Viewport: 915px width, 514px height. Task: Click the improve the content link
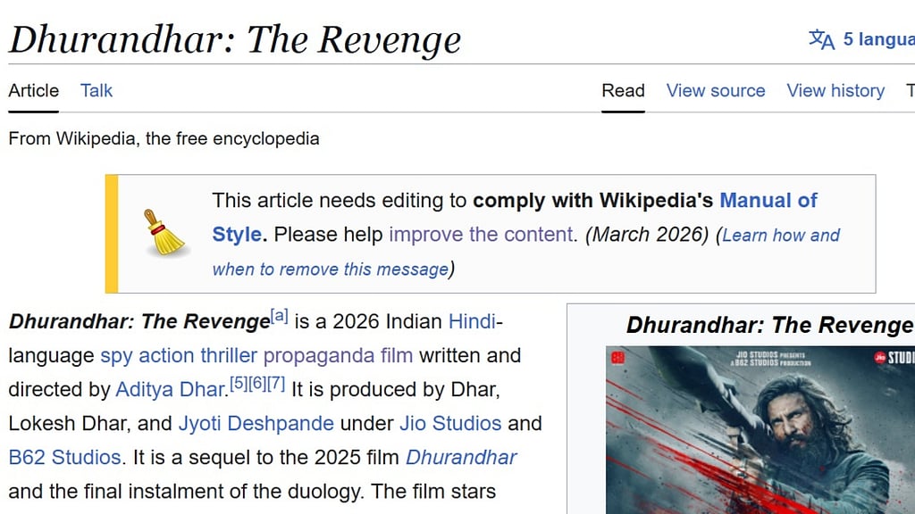[x=481, y=235]
